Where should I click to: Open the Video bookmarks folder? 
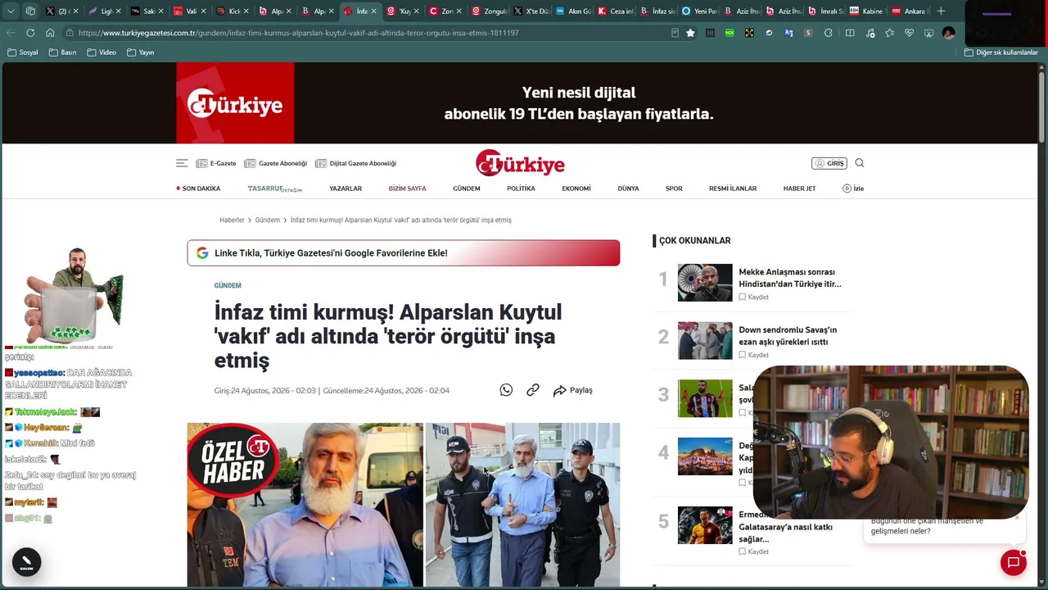point(102,52)
